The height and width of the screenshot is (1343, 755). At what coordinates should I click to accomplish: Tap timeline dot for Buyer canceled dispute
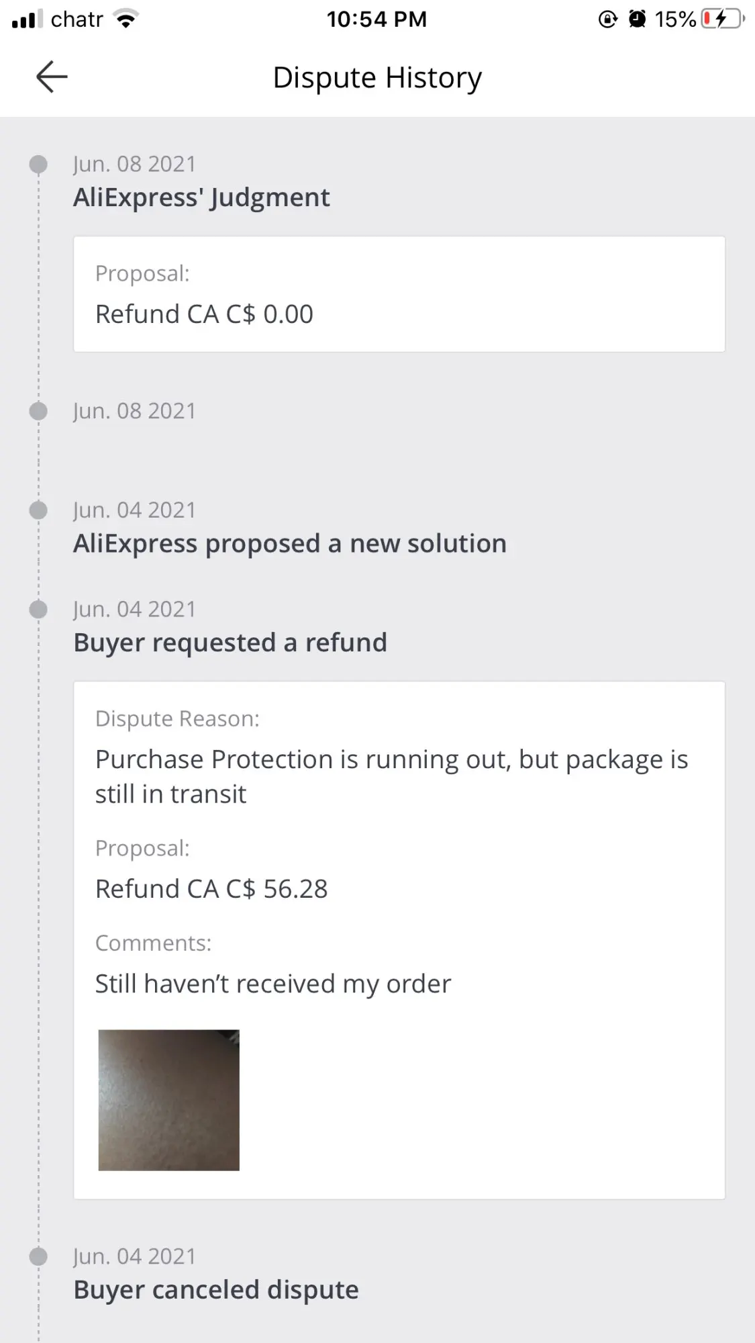point(39,1256)
